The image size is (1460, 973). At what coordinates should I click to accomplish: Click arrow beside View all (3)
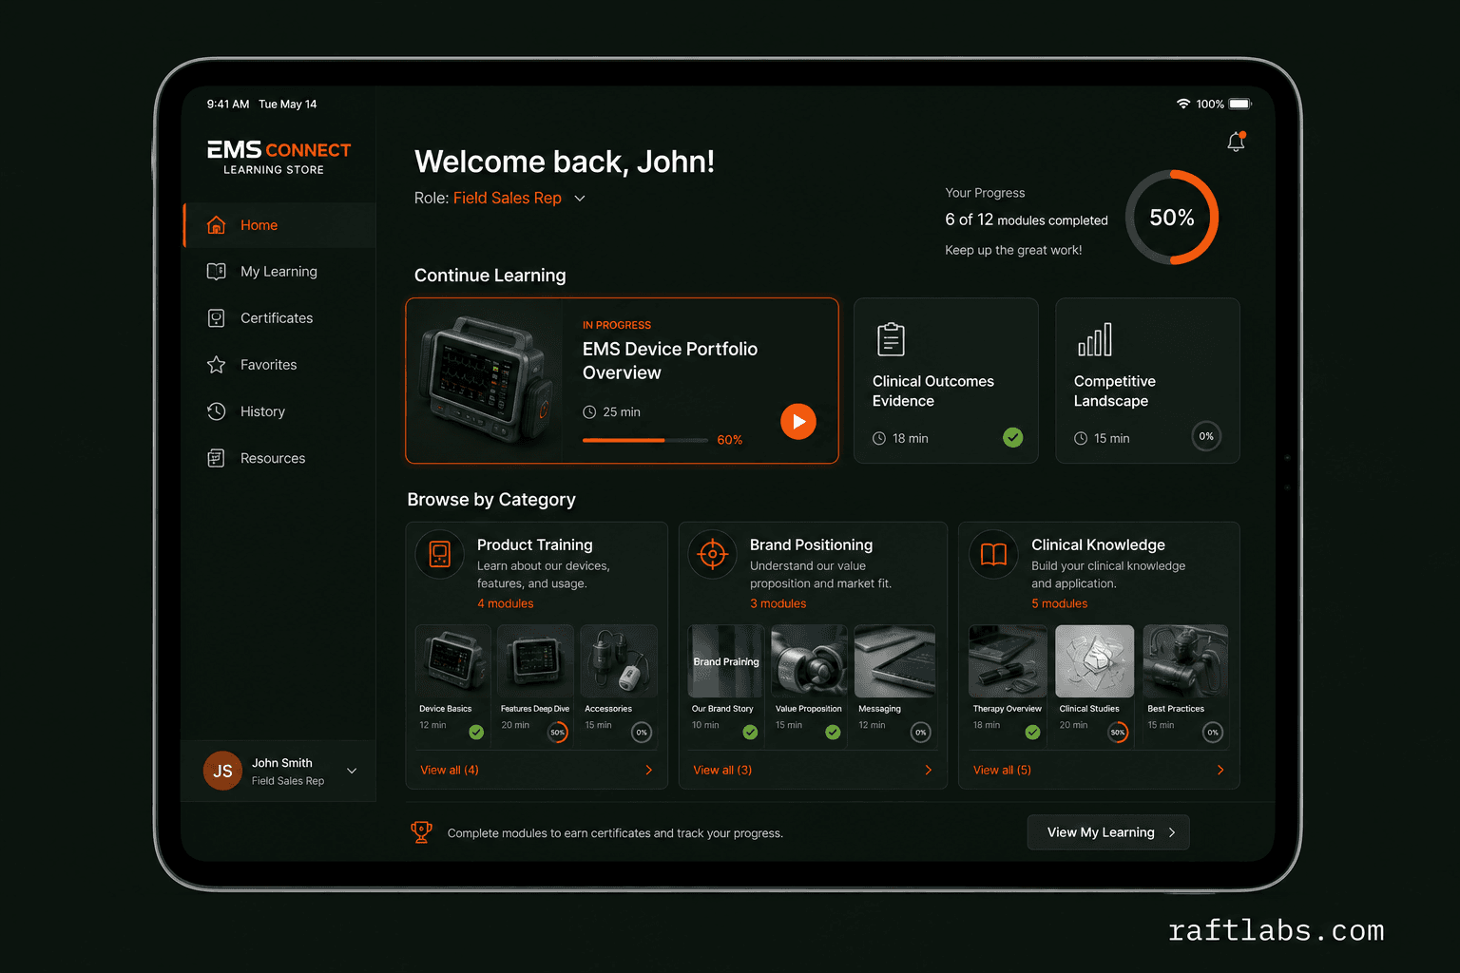(x=929, y=770)
